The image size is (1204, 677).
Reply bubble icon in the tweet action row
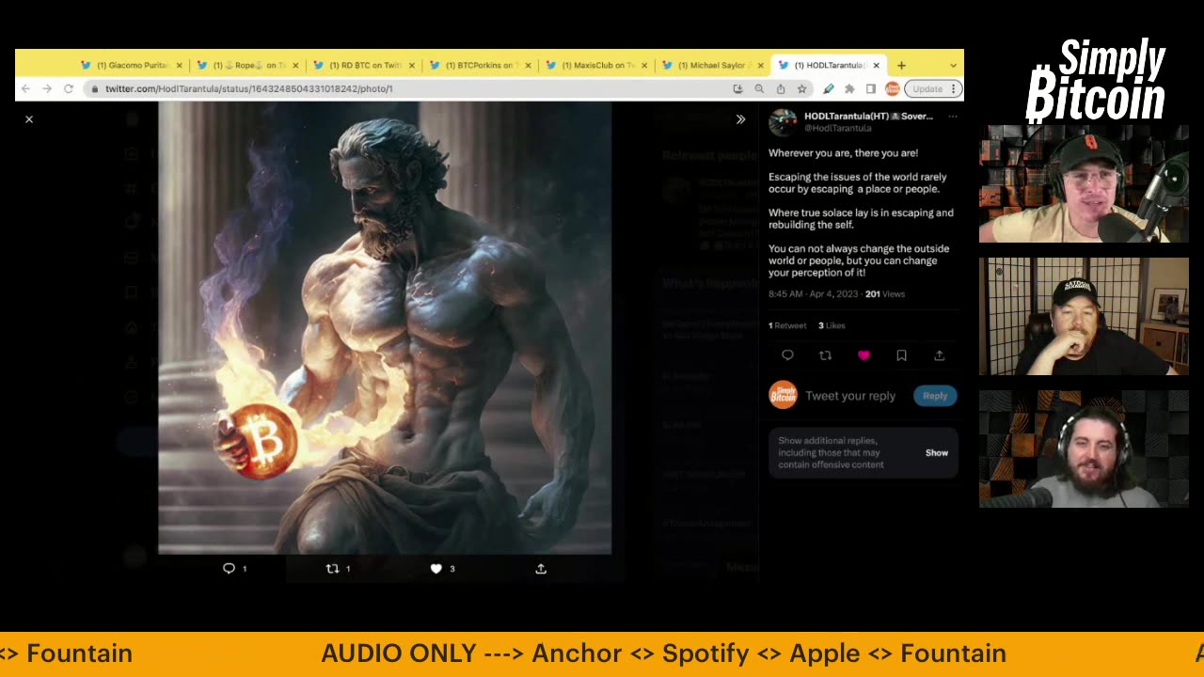(787, 355)
